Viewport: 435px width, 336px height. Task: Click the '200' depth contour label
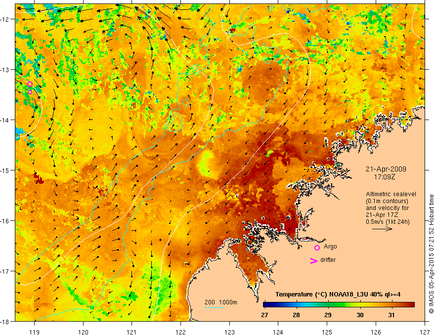point(210,302)
